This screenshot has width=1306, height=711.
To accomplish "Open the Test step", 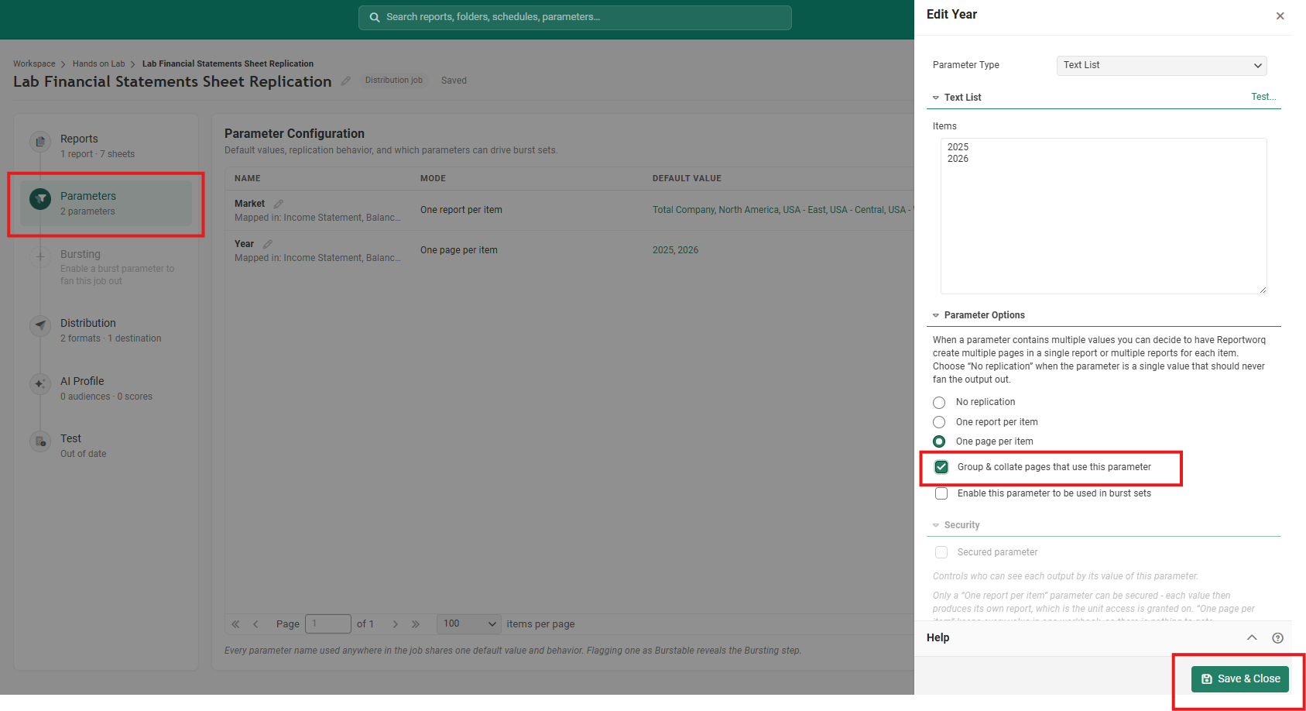I will coord(106,445).
